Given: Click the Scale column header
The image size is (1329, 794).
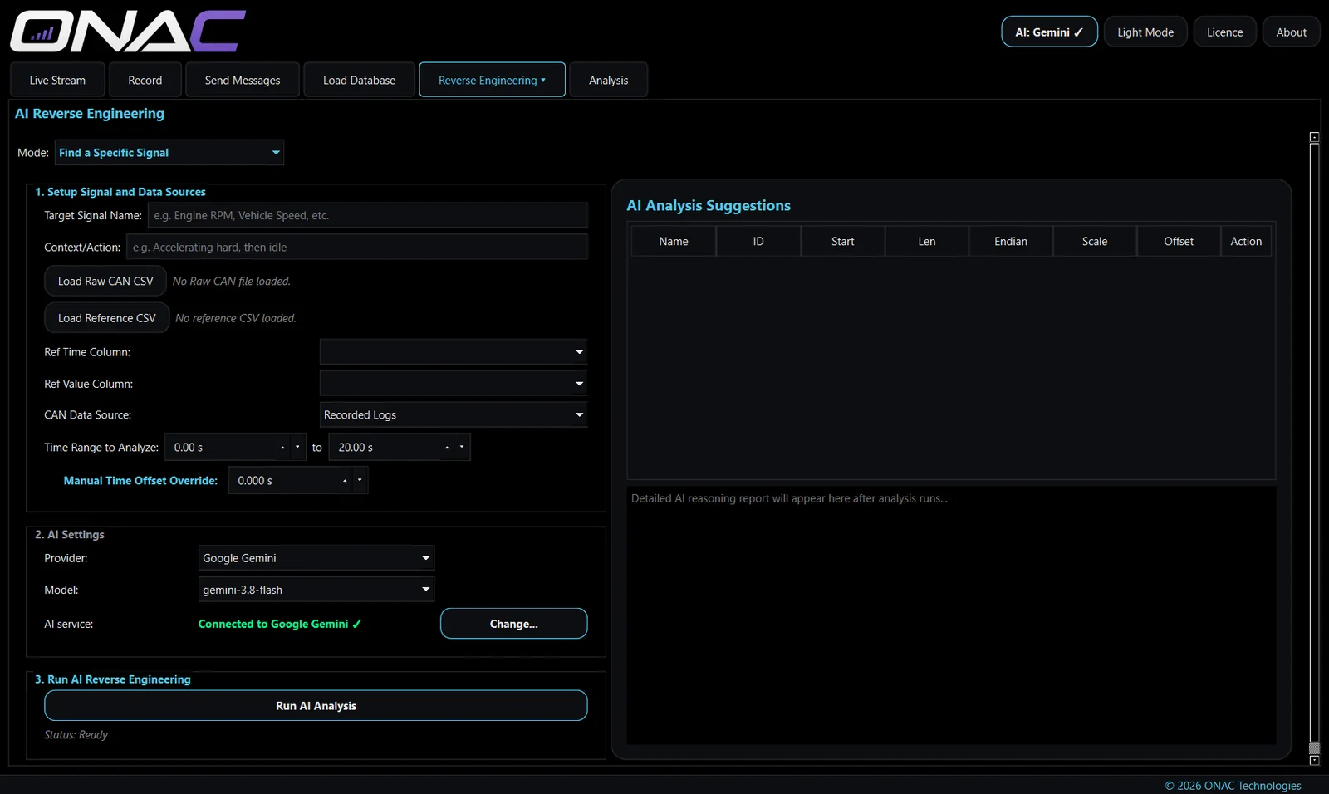Looking at the screenshot, I should 1095,242.
